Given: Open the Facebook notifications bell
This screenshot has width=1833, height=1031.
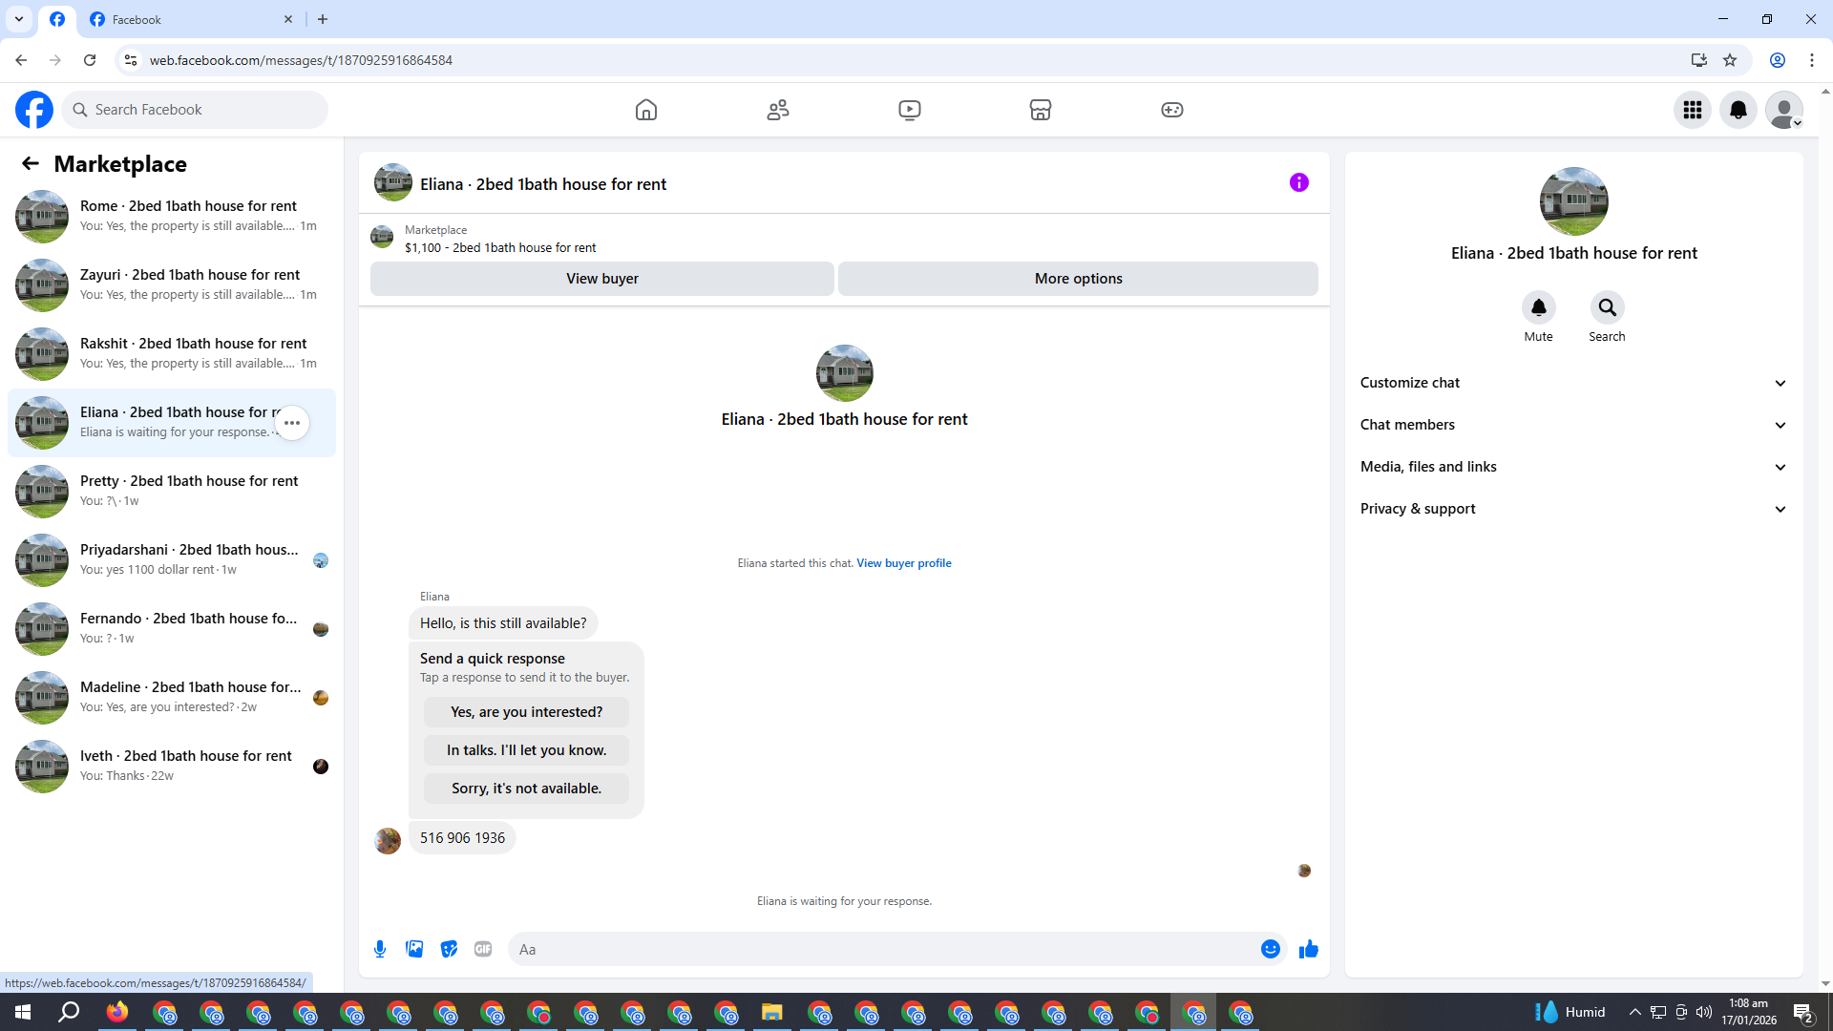Looking at the screenshot, I should [x=1738, y=110].
